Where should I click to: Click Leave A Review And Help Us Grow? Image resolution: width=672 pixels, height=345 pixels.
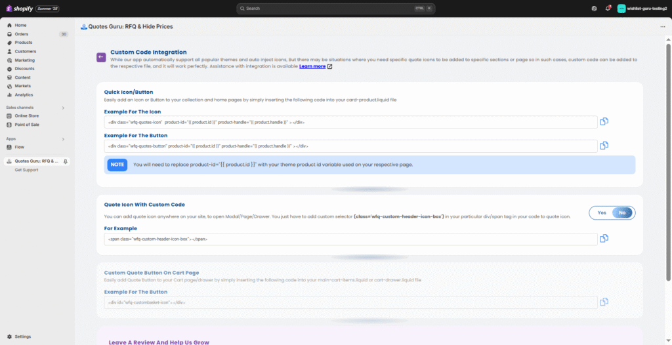pyautogui.click(x=159, y=342)
